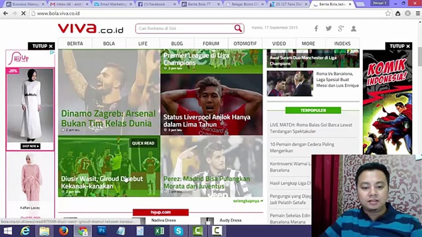Open Diusir Wasit Giroud article
This screenshot has width=422, height=237.
click(x=102, y=182)
